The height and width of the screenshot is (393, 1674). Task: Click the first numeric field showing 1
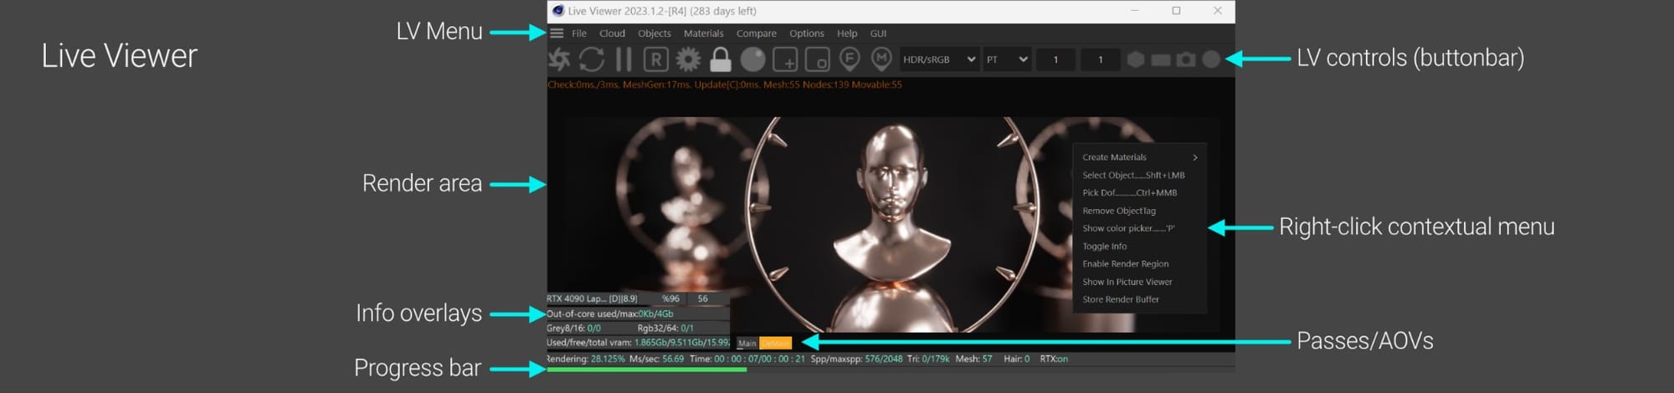[x=1055, y=59]
